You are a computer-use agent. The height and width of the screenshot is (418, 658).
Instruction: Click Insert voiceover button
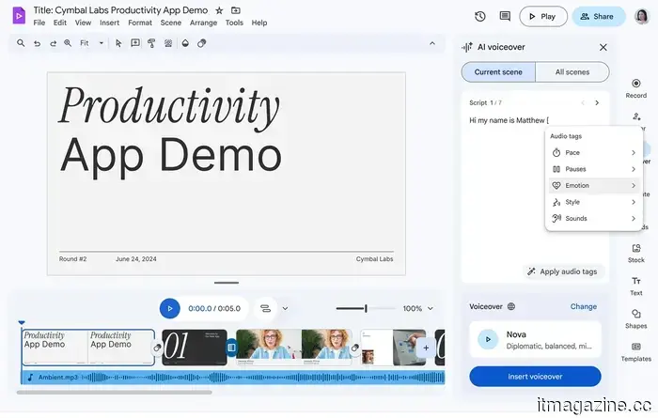535,377
